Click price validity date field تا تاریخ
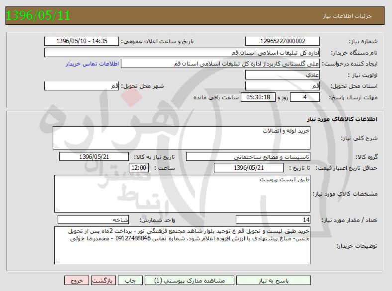 pyautogui.click(x=249, y=168)
